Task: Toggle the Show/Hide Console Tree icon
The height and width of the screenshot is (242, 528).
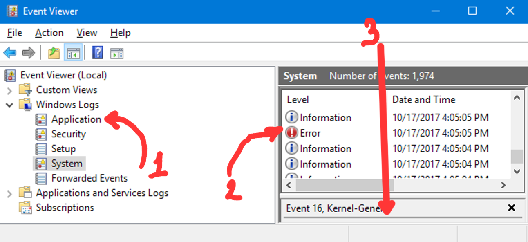Action: pos(73,52)
